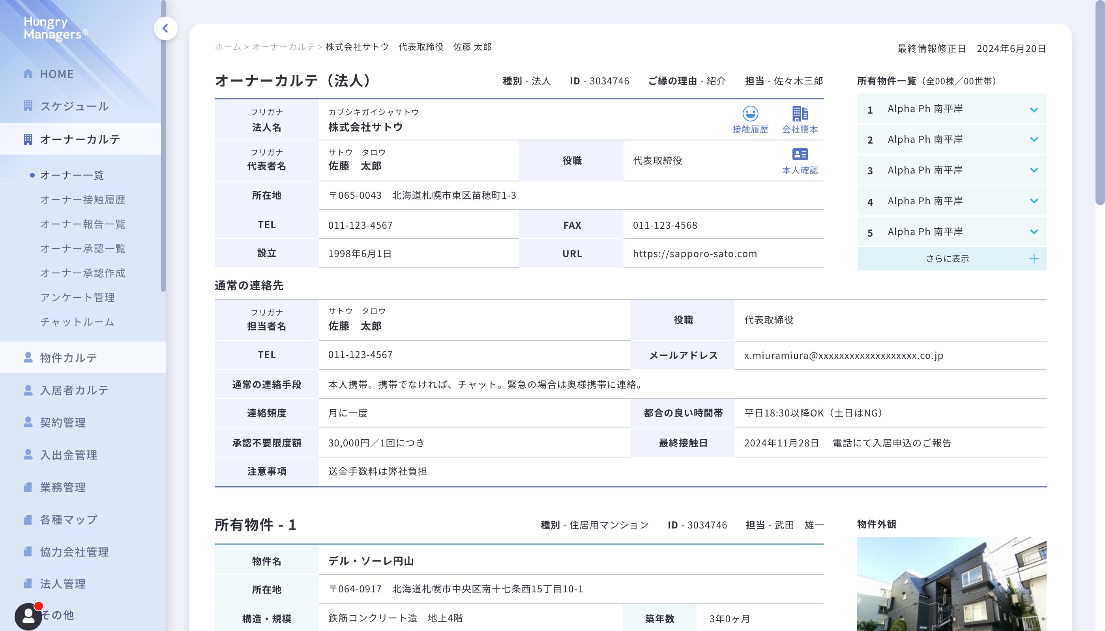The image size is (1105, 631).
Task: Click the 入居者カルテ person icon in the sidebar
Action: coord(28,390)
